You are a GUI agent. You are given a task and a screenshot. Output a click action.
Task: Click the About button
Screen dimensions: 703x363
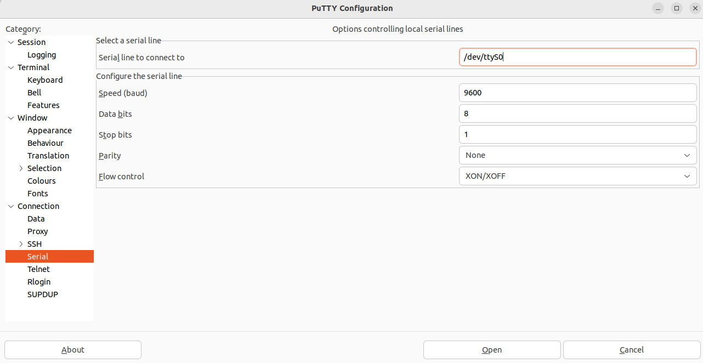click(x=73, y=350)
